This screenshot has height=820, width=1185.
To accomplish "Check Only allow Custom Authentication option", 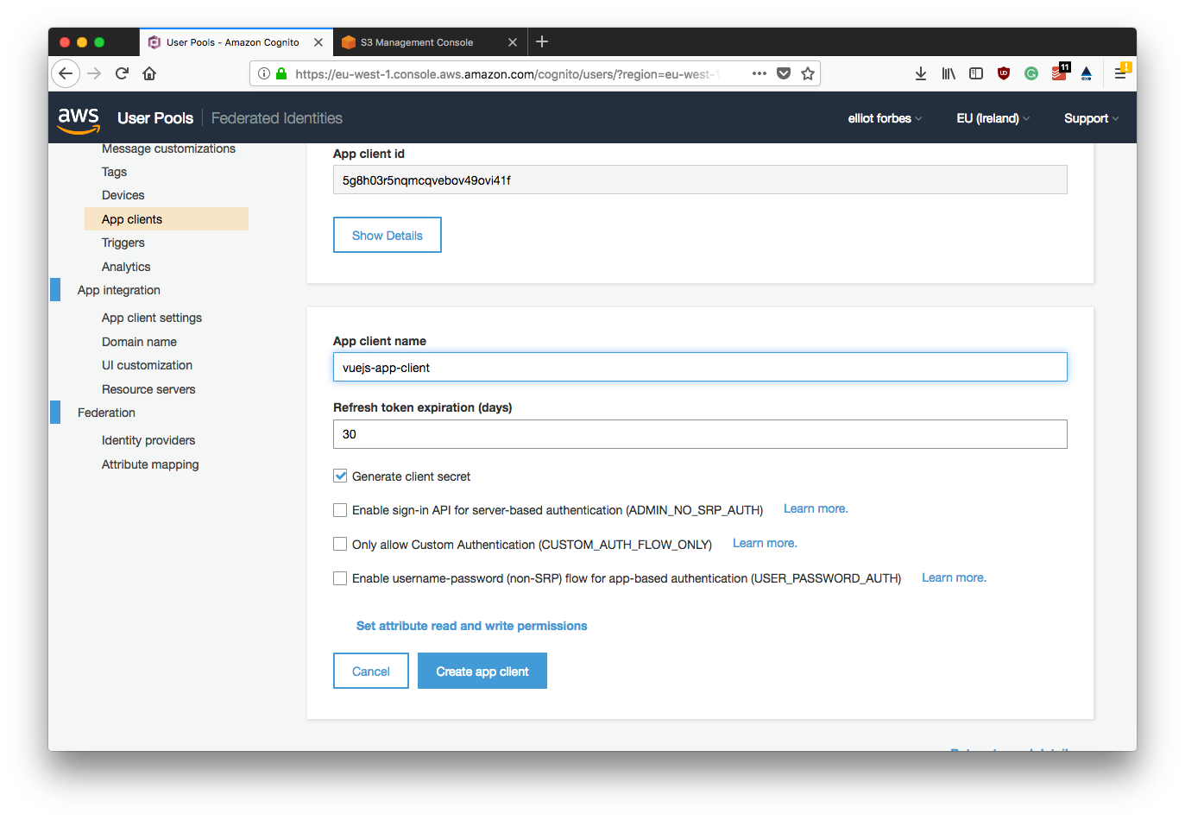I will point(340,545).
